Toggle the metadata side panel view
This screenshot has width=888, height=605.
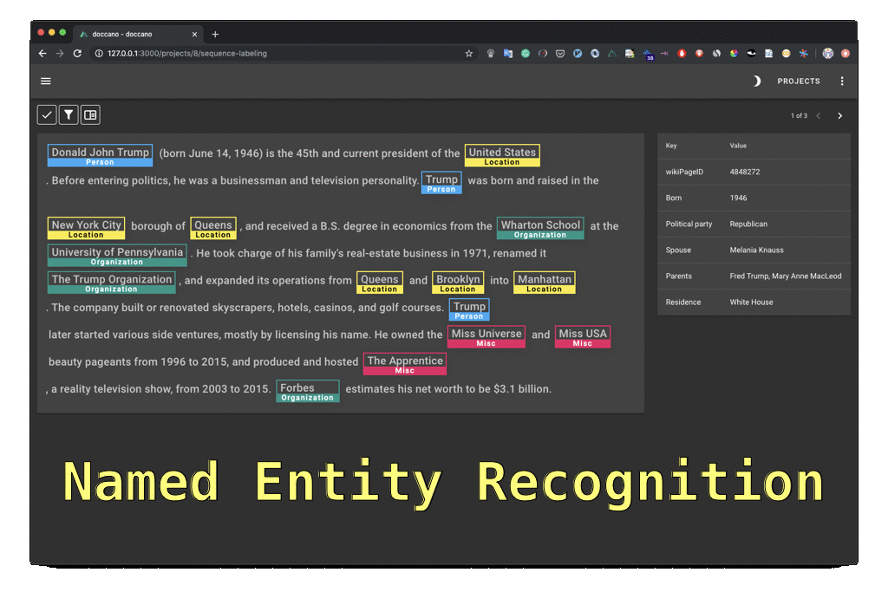coord(90,114)
